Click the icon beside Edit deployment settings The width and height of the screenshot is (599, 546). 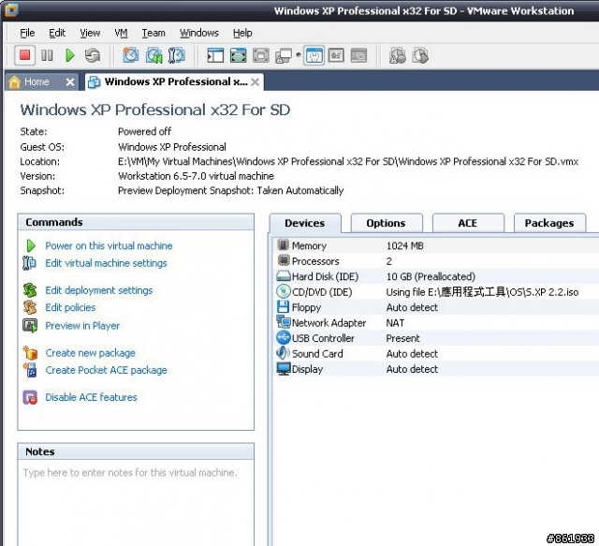pyautogui.click(x=30, y=290)
